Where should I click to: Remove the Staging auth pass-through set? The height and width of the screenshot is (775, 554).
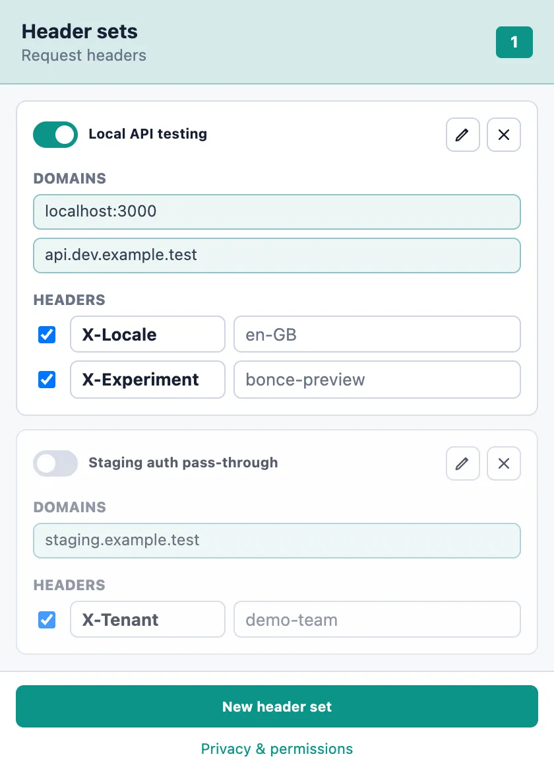tap(504, 463)
